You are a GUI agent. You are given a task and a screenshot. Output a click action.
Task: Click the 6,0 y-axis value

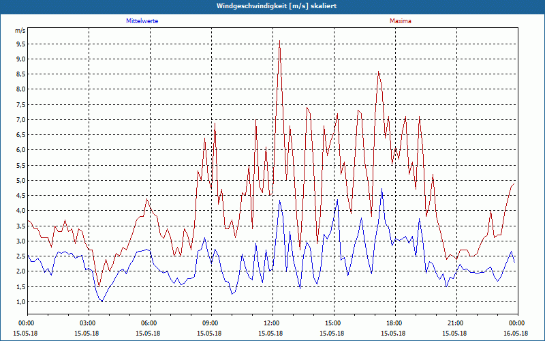(x=21, y=150)
